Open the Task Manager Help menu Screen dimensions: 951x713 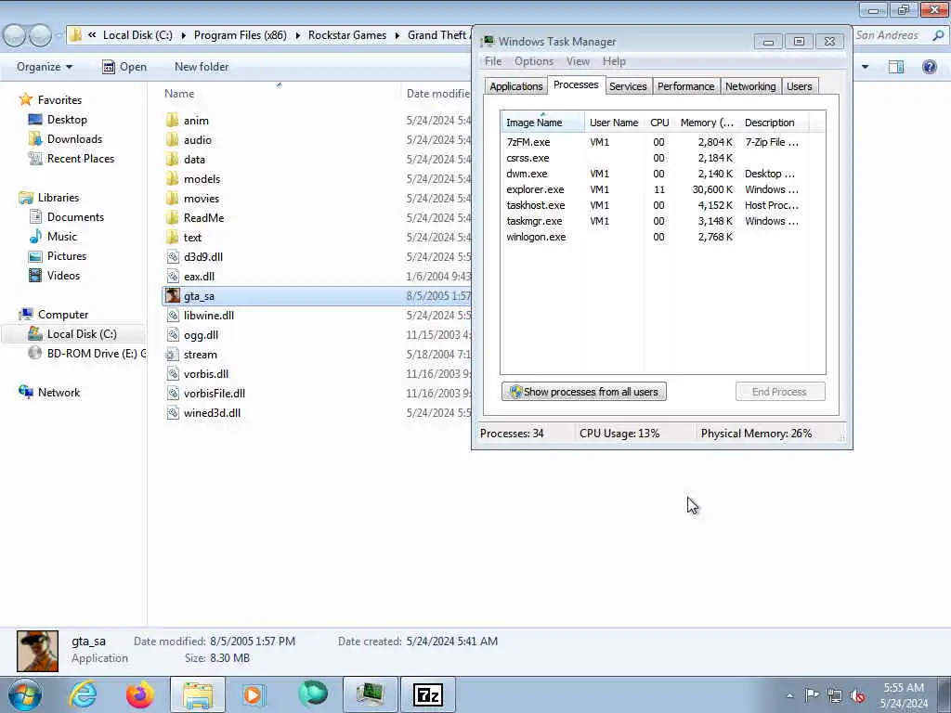coord(614,61)
